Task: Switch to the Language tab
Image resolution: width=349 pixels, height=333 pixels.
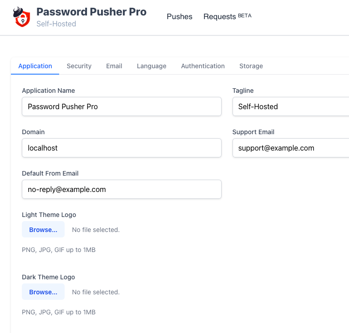Action: pyautogui.click(x=152, y=66)
